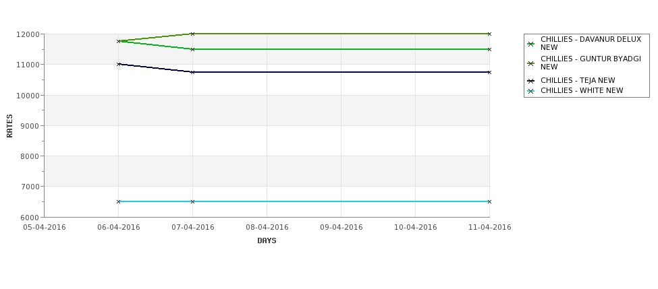Click Guntur Byadgi New legend marker icon
This screenshot has height=289, width=658.
531,63
